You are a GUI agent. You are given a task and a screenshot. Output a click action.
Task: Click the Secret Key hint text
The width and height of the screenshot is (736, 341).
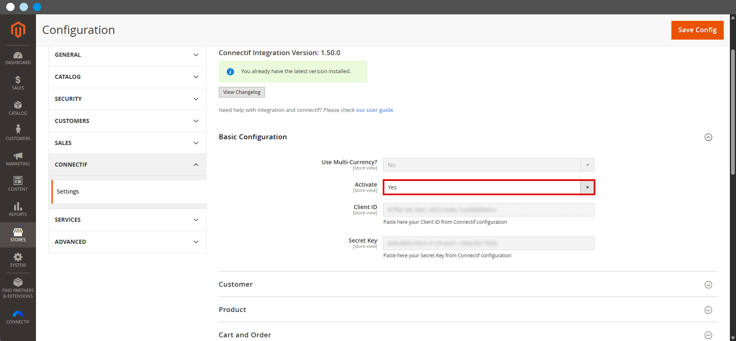point(447,256)
